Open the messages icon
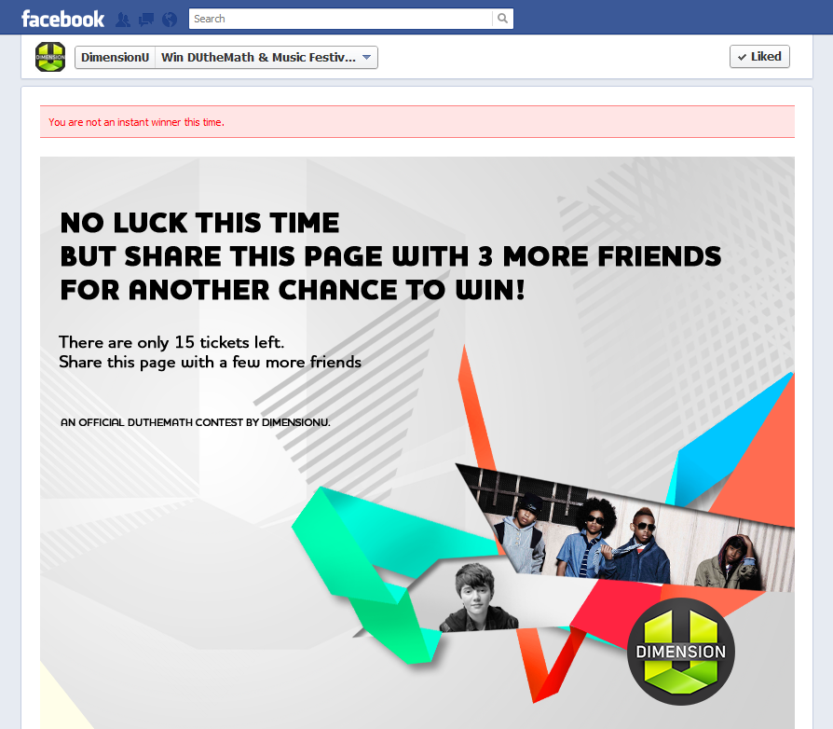Screen dimensions: 833x729 pyautogui.click(x=146, y=20)
